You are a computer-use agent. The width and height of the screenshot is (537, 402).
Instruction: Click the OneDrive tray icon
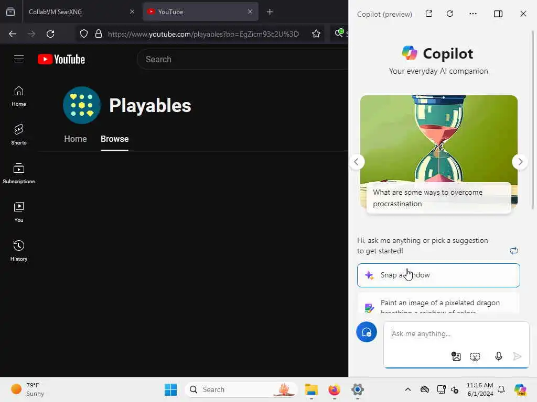point(425,389)
